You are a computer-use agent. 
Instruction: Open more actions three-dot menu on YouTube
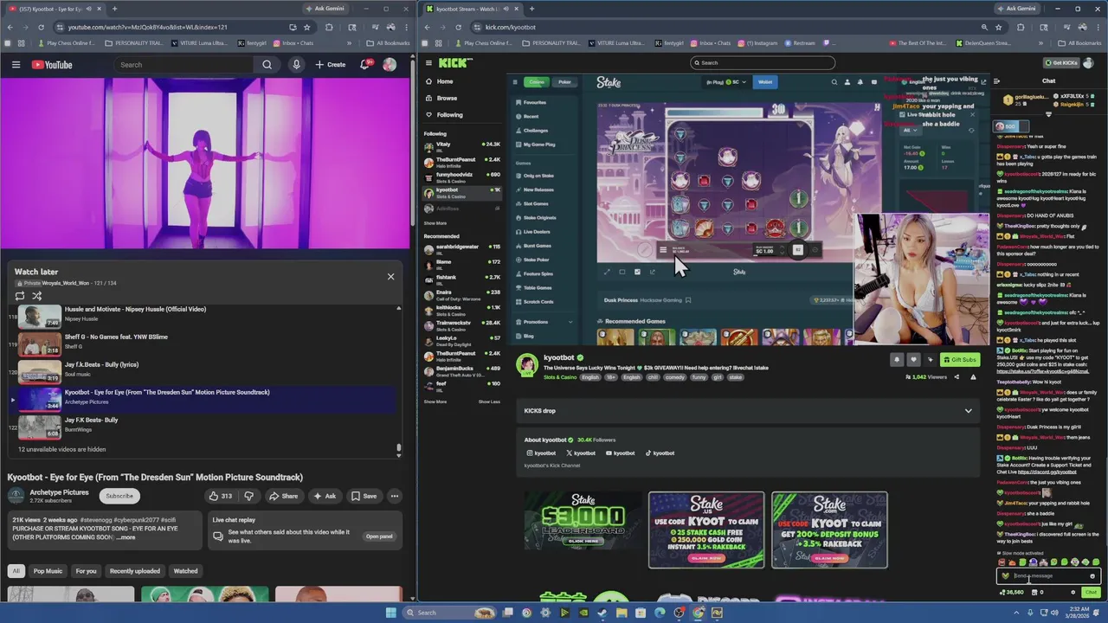[x=394, y=496]
